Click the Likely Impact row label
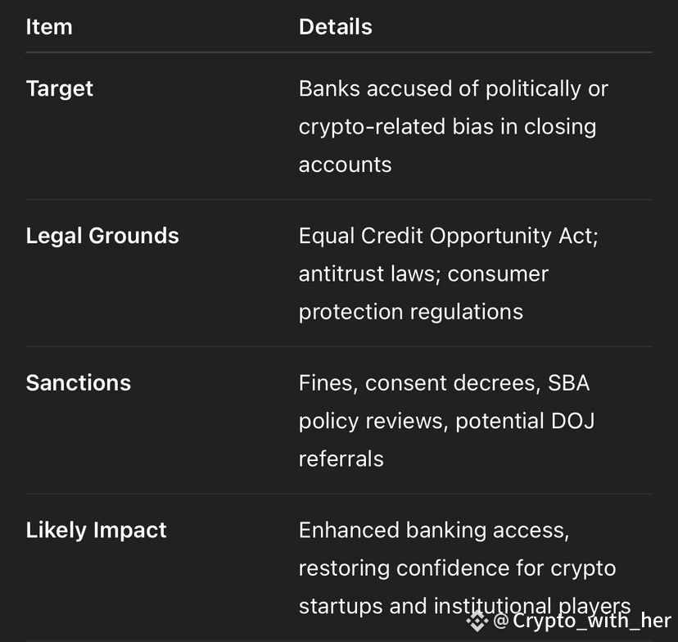The width and height of the screenshot is (678, 642). point(96,531)
